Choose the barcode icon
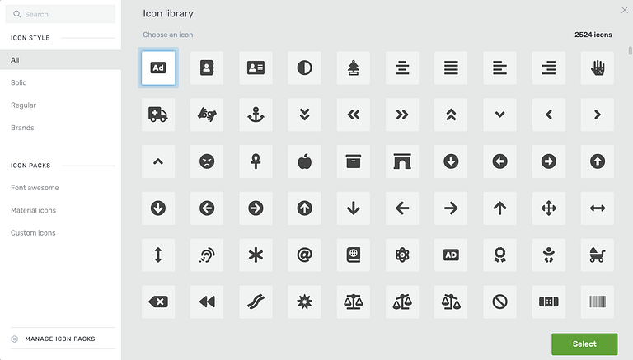633x360 pixels. point(597,302)
